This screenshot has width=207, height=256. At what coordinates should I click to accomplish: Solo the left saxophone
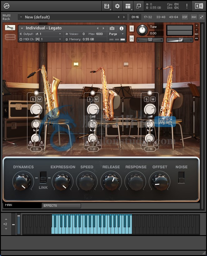pos(33,99)
